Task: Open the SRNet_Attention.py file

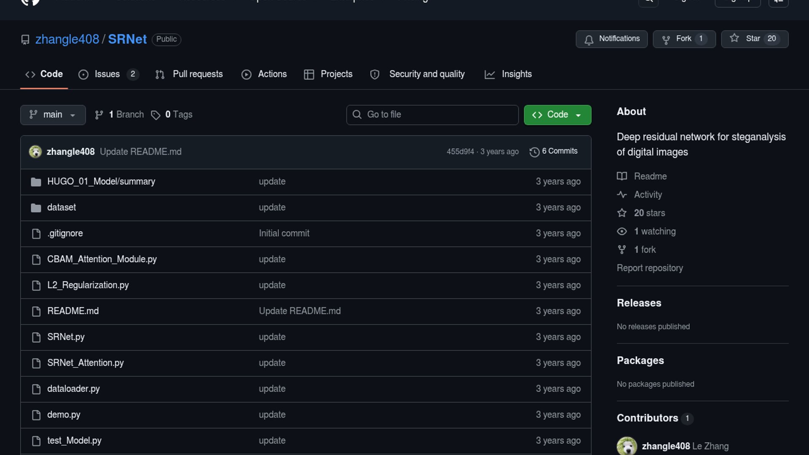Action: [x=85, y=363]
